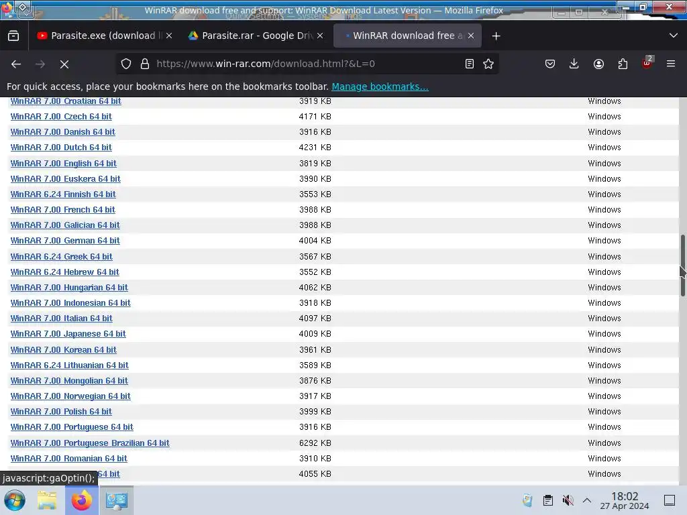Open uBlock Origin extension icon
Viewport: 687px width, 515px height.
point(647,64)
